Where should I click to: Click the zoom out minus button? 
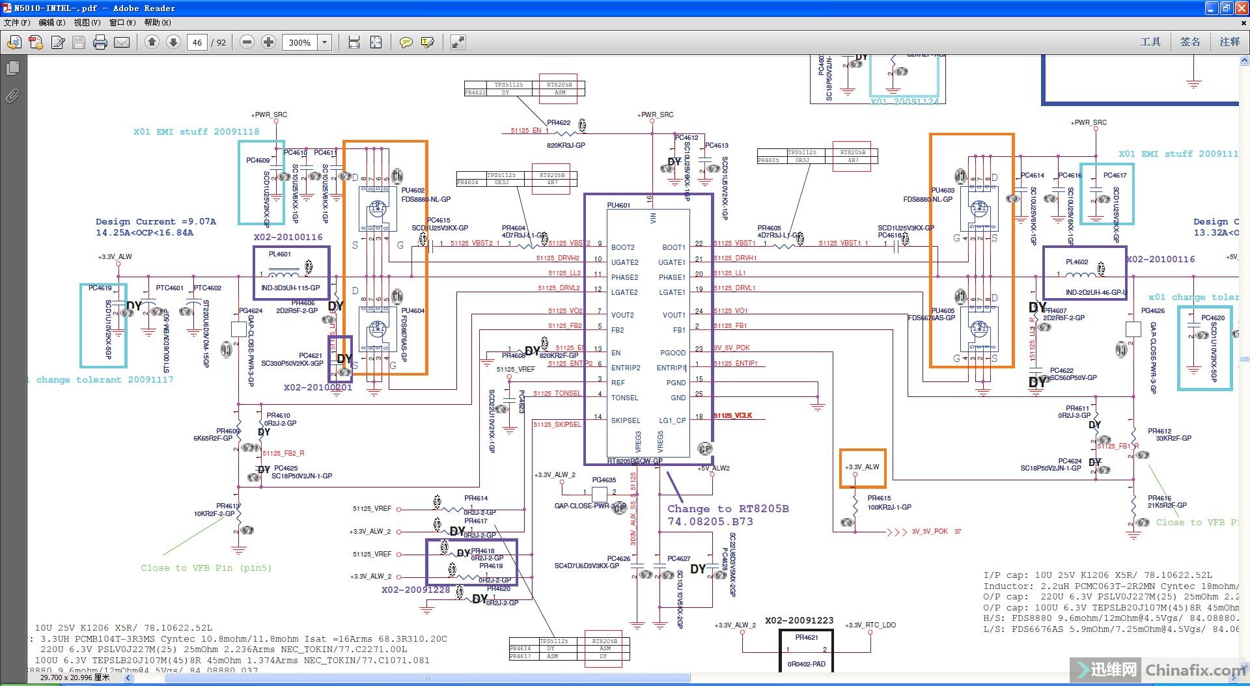(247, 42)
